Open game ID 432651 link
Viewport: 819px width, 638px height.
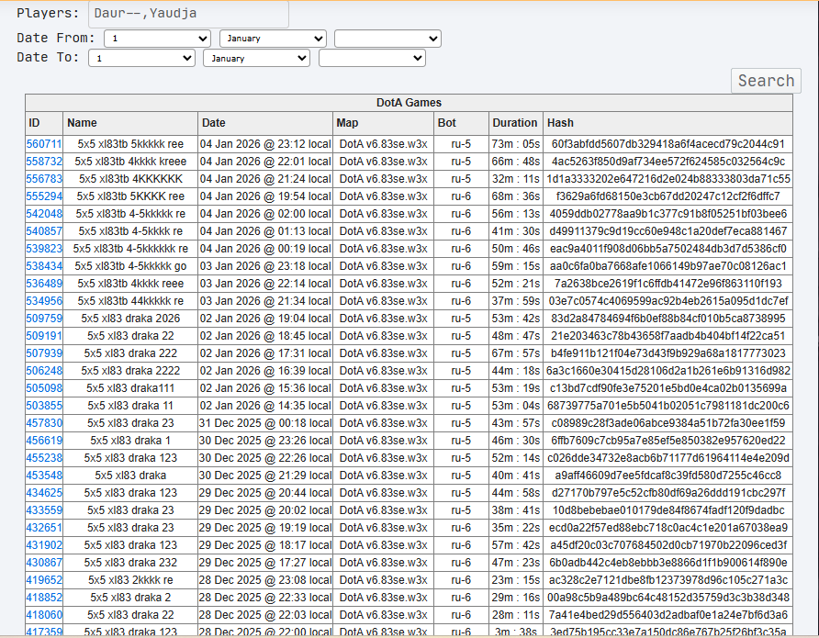tap(44, 528)
